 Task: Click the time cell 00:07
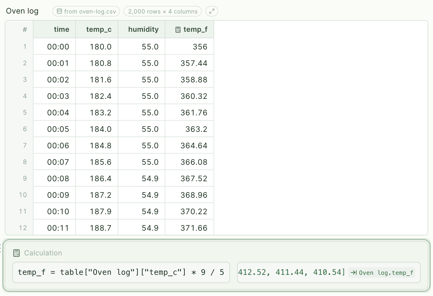click(54, 162)
